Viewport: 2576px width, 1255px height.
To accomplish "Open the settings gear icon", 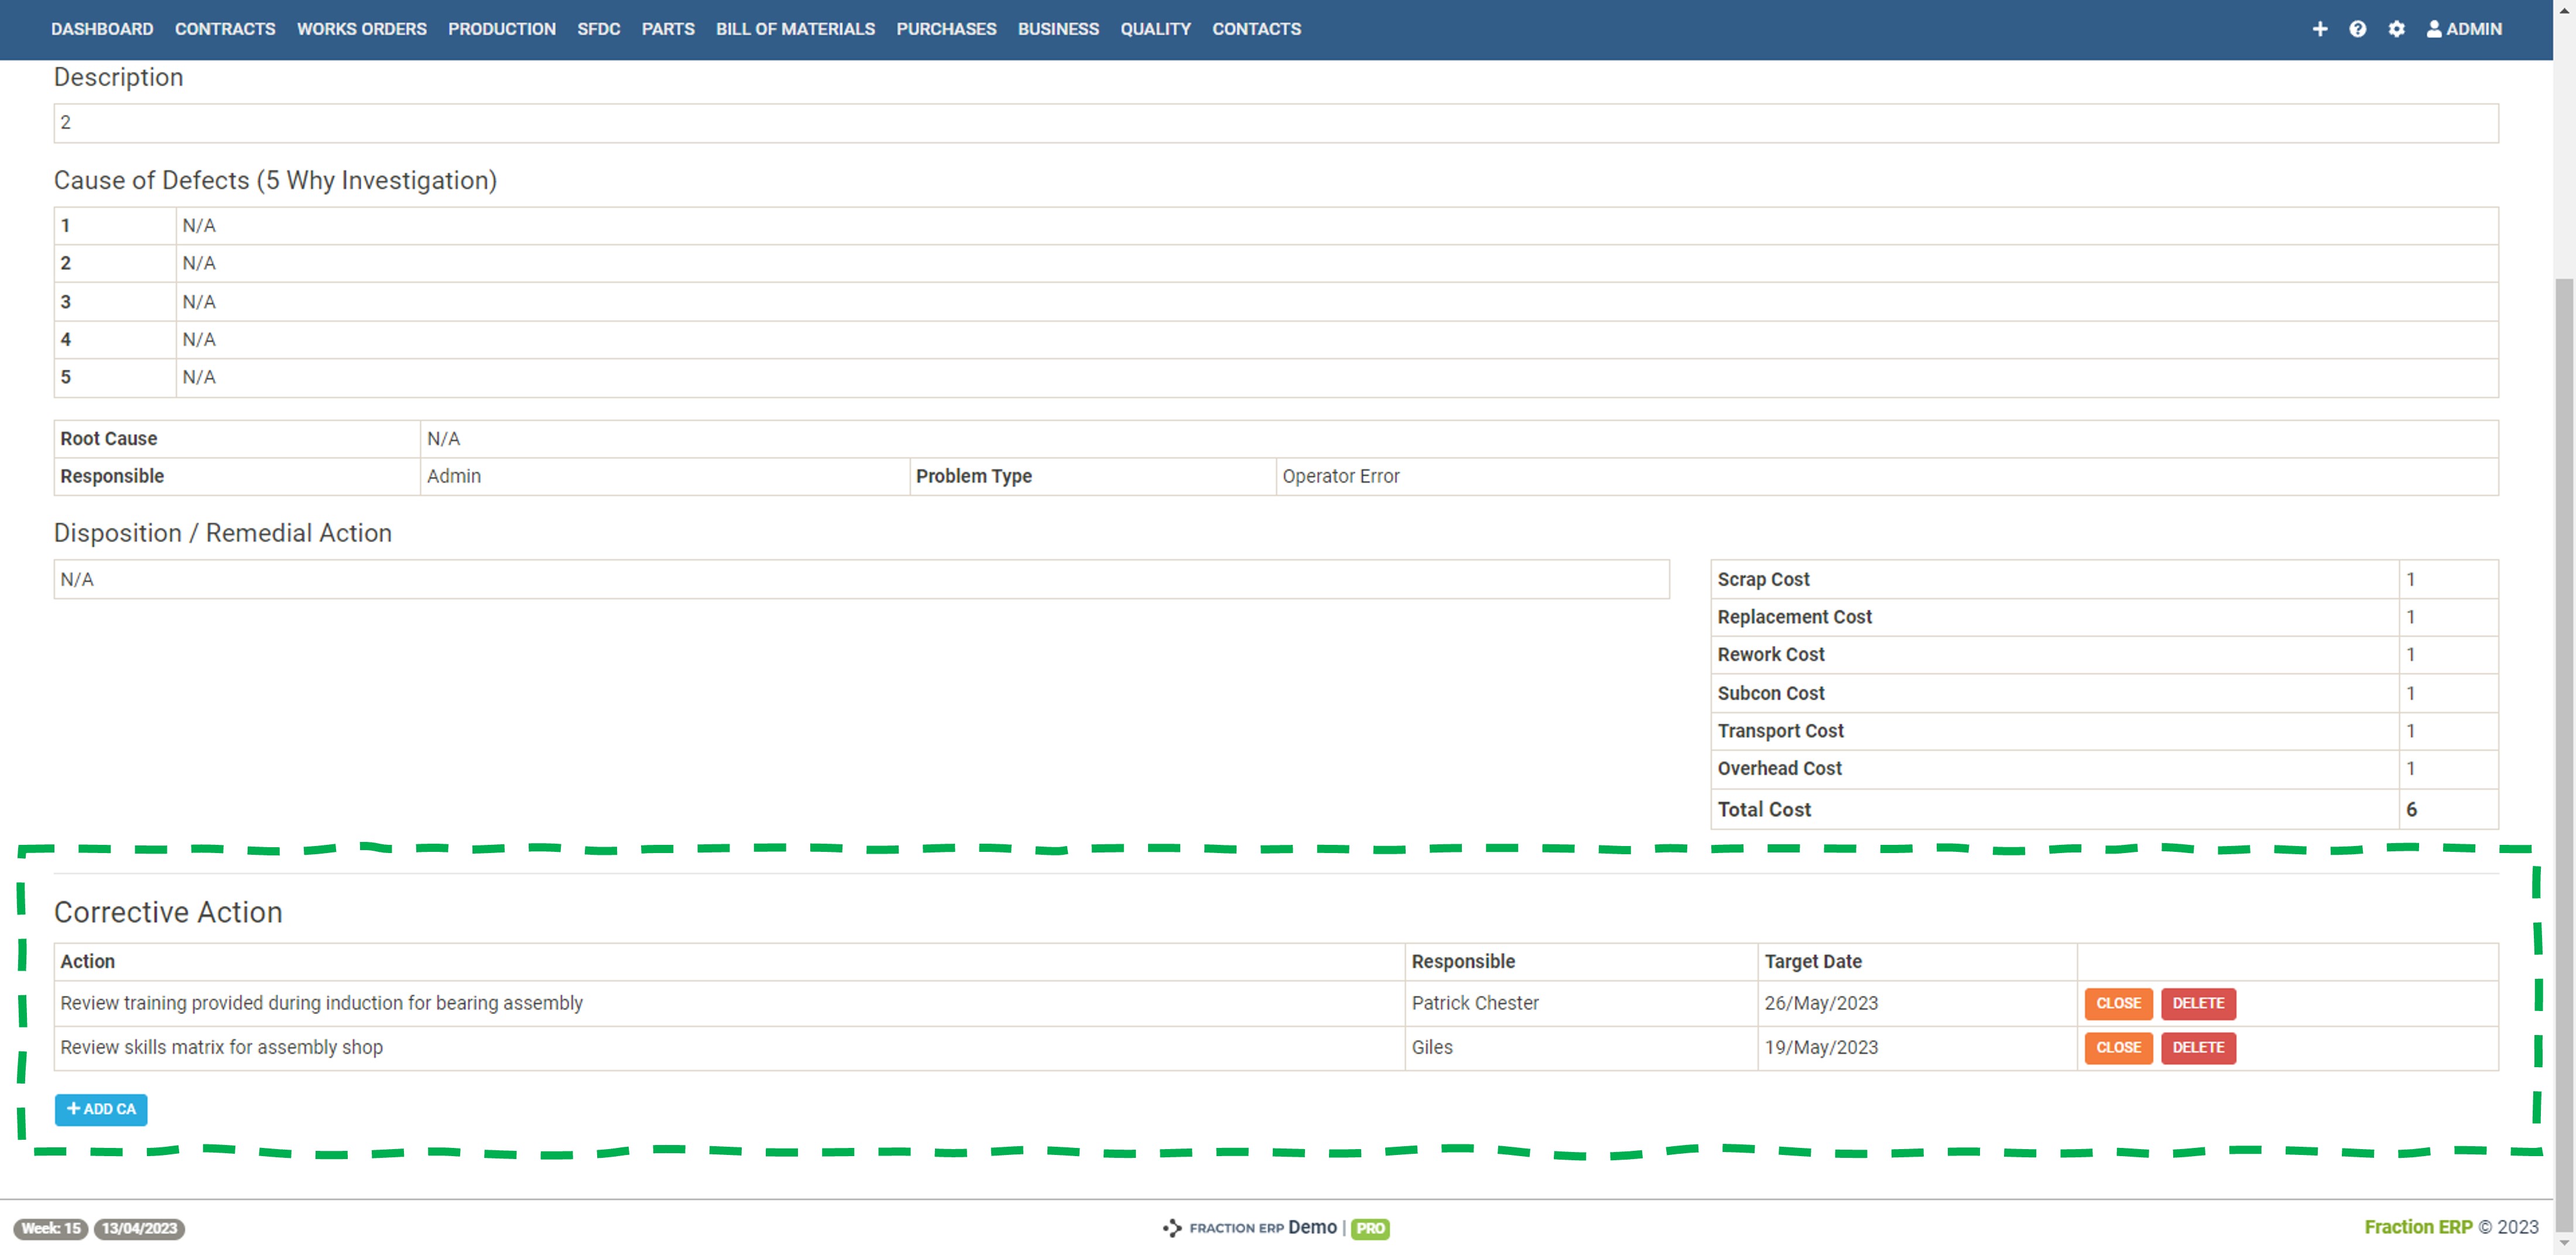I will (2396, 29).
